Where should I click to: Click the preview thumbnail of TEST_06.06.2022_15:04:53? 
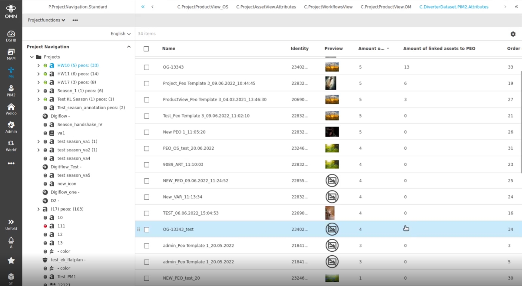click(330, 213)
